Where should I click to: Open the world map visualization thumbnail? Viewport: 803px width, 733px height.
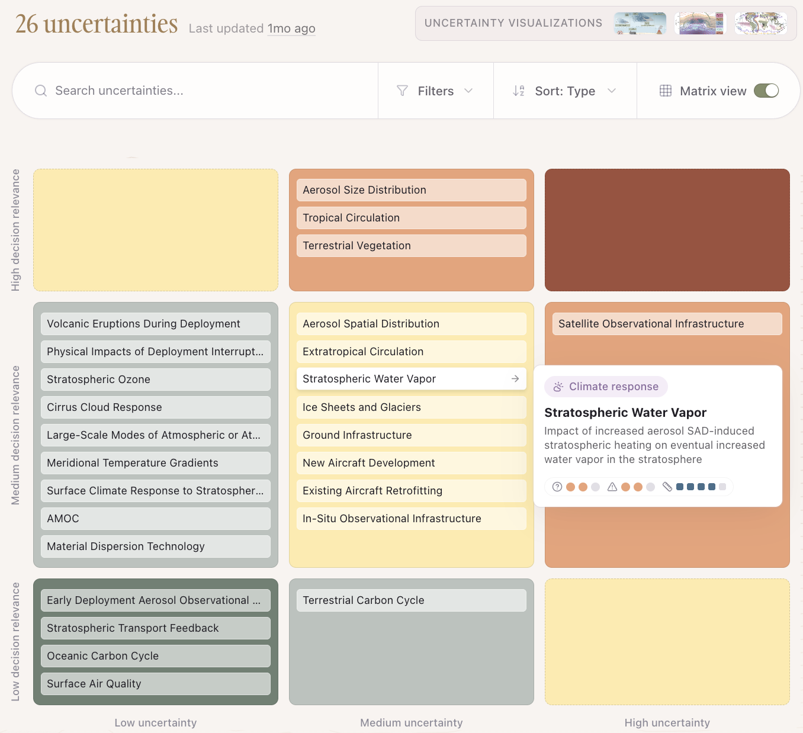pyautogui.click(x=760, y=23)
